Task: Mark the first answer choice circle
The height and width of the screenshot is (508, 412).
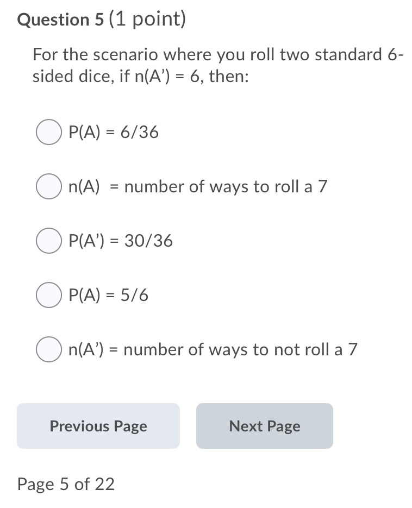Action: click(x=48, y=131)
